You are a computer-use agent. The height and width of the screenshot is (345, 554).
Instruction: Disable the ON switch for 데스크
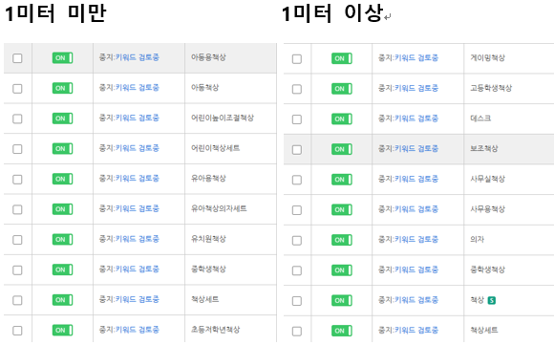[x=342, y=119]
